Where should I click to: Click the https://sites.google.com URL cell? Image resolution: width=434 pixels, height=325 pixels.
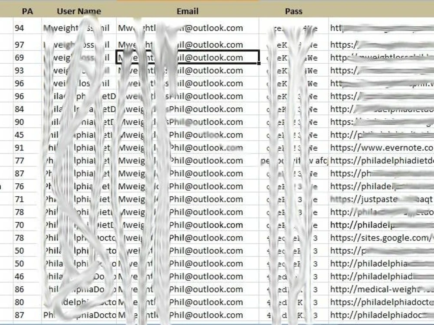pyautogui.click(x=381, y=237)
